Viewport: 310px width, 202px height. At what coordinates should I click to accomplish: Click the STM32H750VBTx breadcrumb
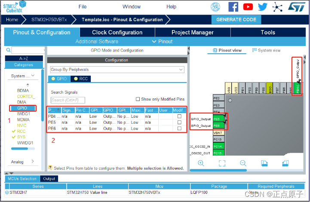click(49, 20)
